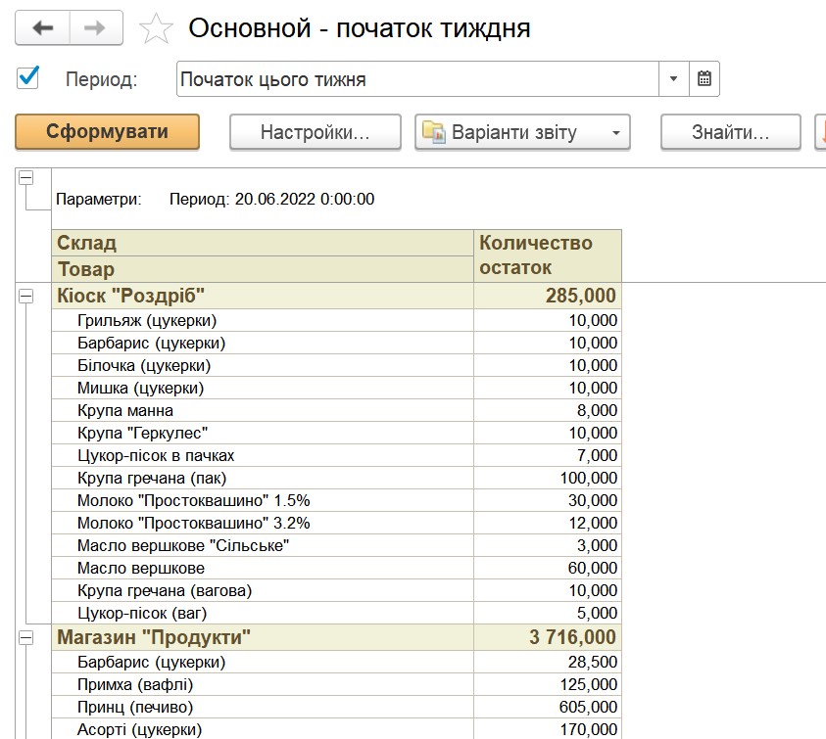Image resolution: width=826 pixels, height=739 pixels.
Task: Go forward with the right arrow button
Action: click(96, 28)
